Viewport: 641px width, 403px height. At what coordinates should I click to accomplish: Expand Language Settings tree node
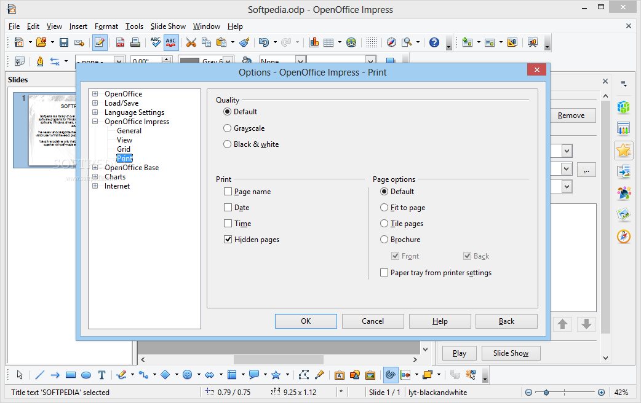[95, 112]
